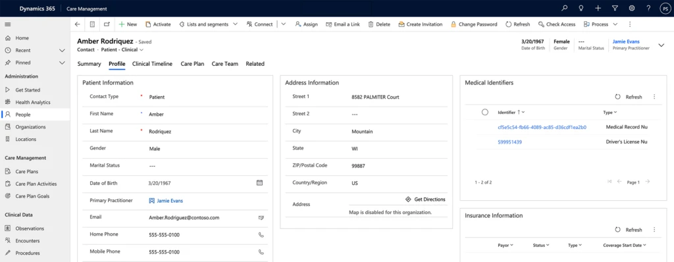The height and width of the screenshot is (262, 674).
Task: Open Jamie Evans Primary Practitioner field link
Action: (170, 201)
